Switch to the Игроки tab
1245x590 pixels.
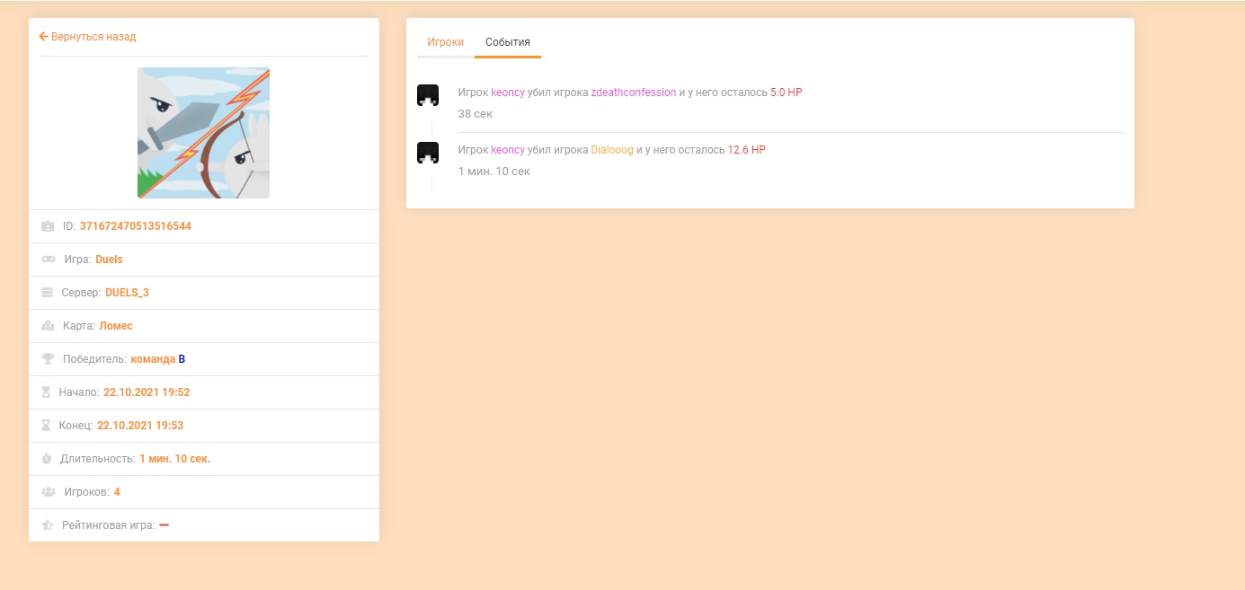pyautogui.click(x=445, y=42)
